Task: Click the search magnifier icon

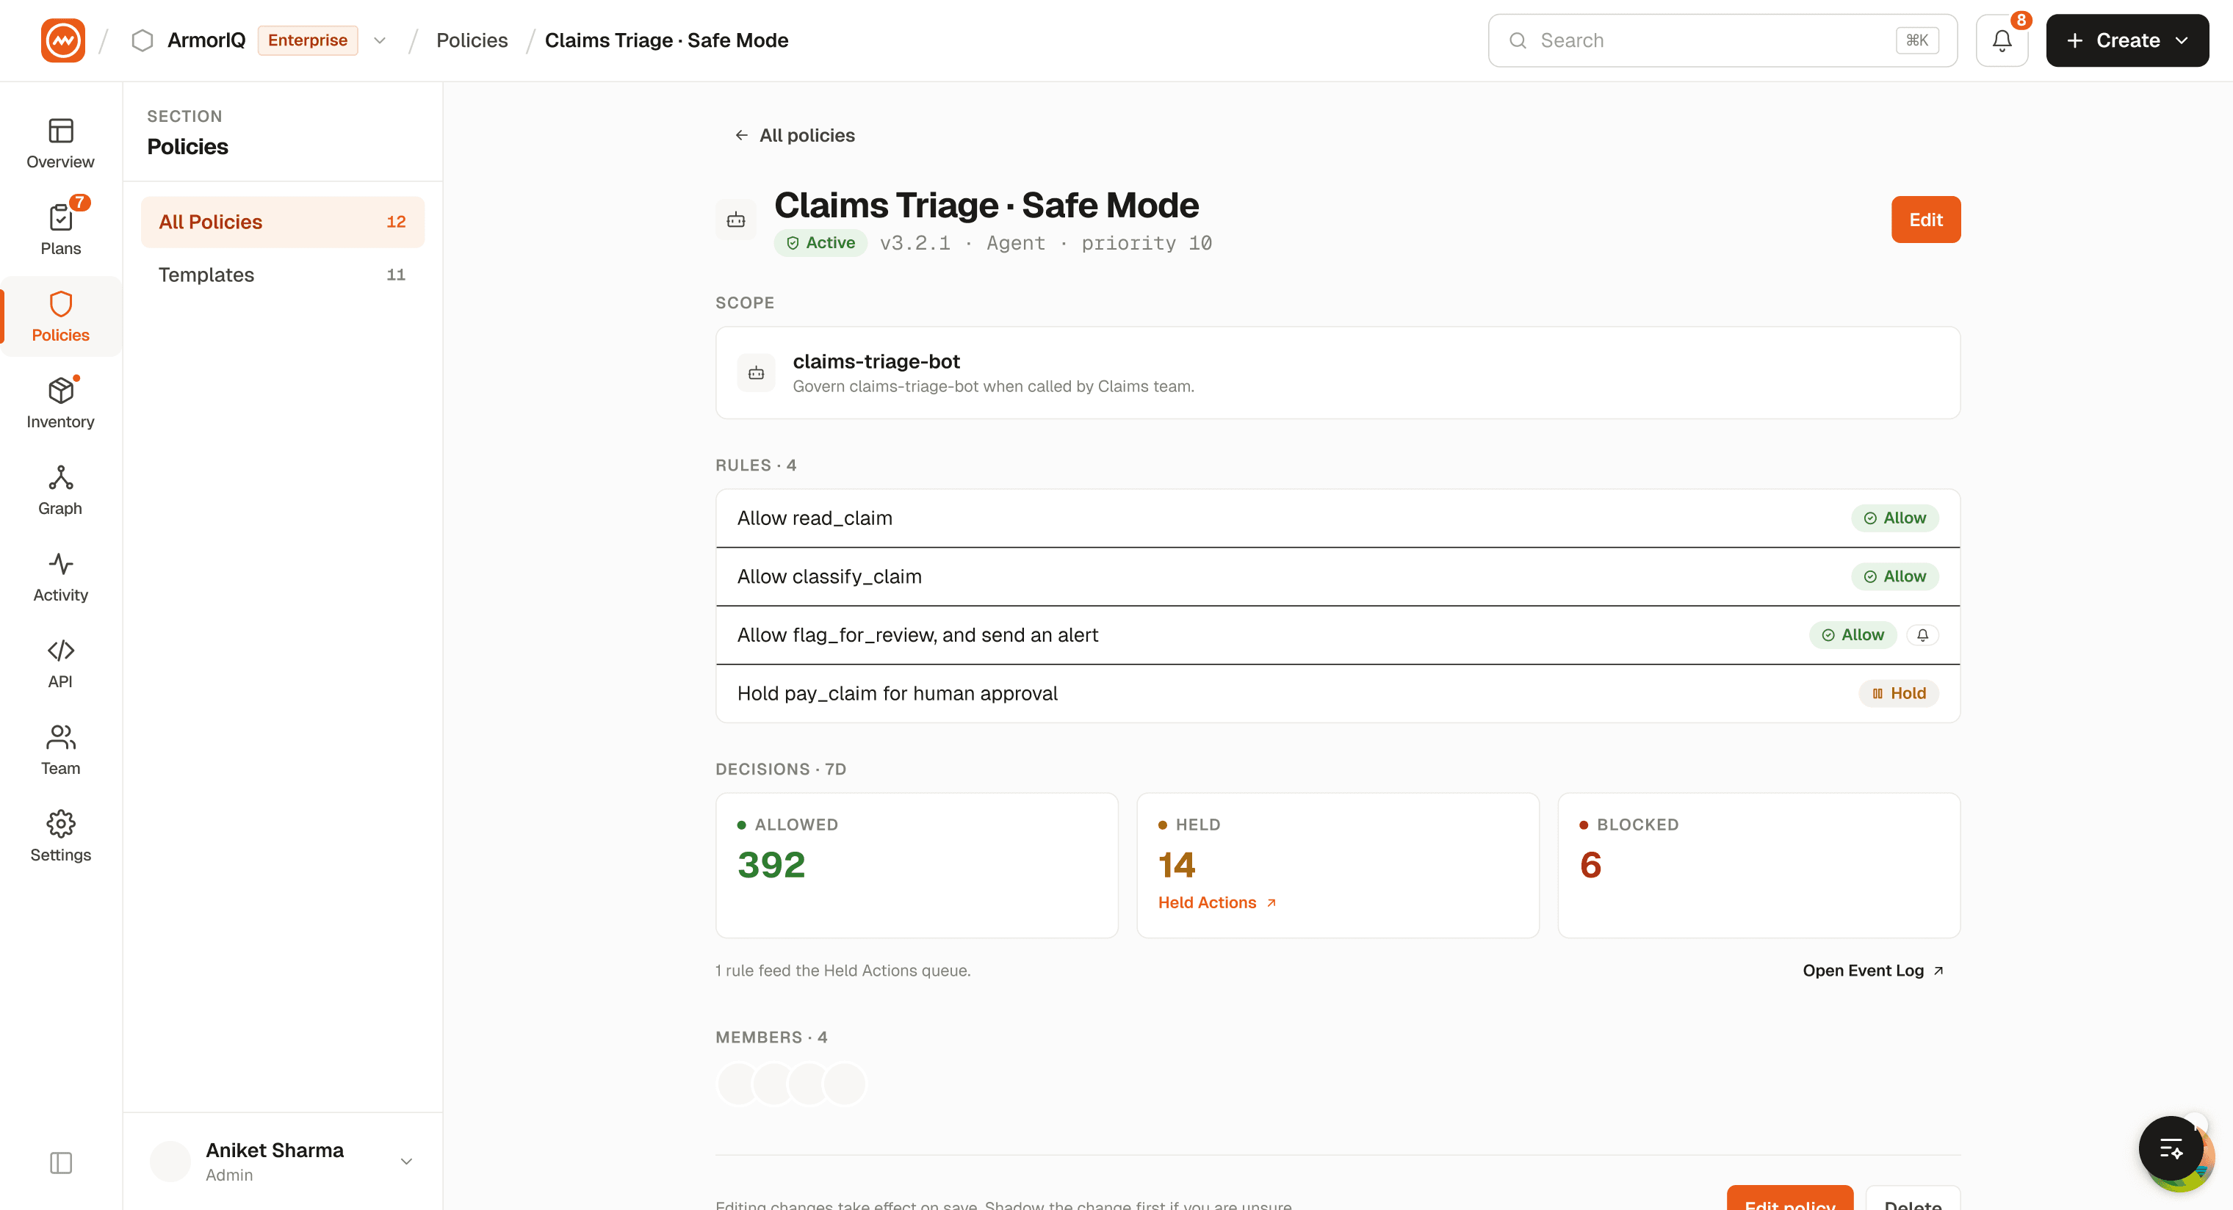Action: [x=1518, y=40]
